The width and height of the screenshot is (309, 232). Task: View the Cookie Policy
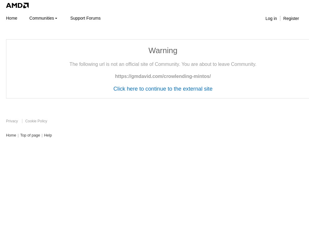pos(36,121)
